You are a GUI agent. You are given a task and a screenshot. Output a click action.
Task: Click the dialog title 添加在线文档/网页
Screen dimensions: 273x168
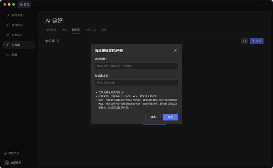click(x=109, y=51)
